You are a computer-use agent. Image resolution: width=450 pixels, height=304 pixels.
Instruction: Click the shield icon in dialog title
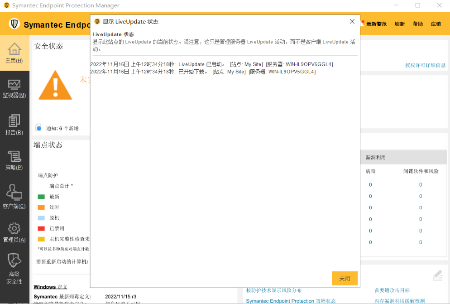click(97, 22)
